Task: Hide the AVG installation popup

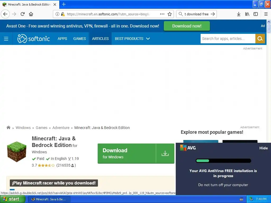Action: click(x=263, y=148)
